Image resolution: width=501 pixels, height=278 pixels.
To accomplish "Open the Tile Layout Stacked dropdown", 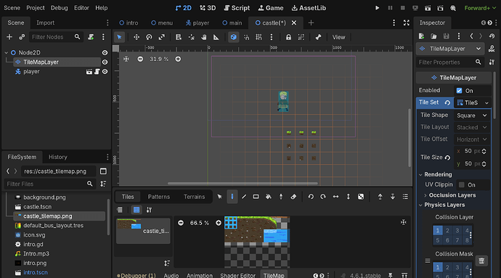I will pyautogui.click(x=472, y=127).
